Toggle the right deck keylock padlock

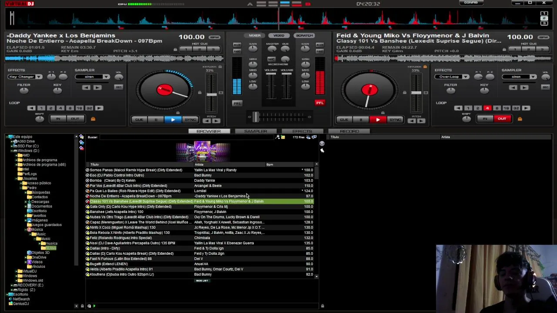pos(425,67)
